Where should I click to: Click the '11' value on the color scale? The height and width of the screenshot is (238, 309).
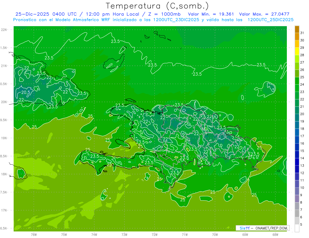[302, 180]
